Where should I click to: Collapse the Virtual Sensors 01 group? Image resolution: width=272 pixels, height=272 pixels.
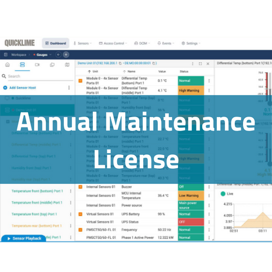[81, 214]
